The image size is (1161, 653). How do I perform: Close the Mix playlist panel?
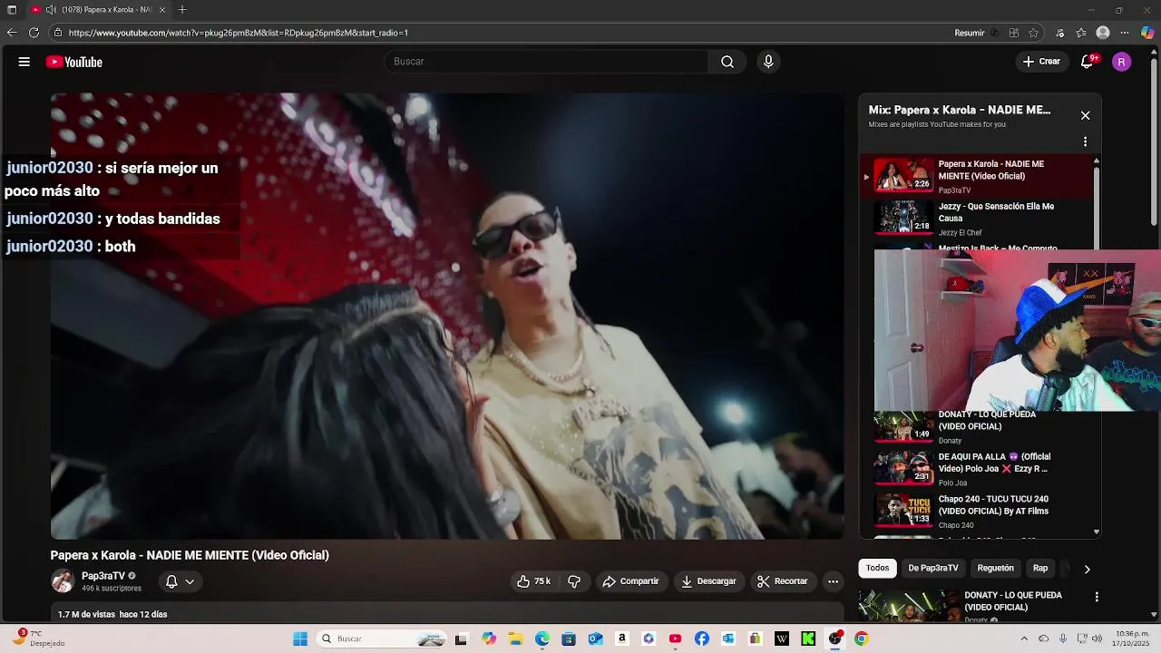[x=1085, y=115]
